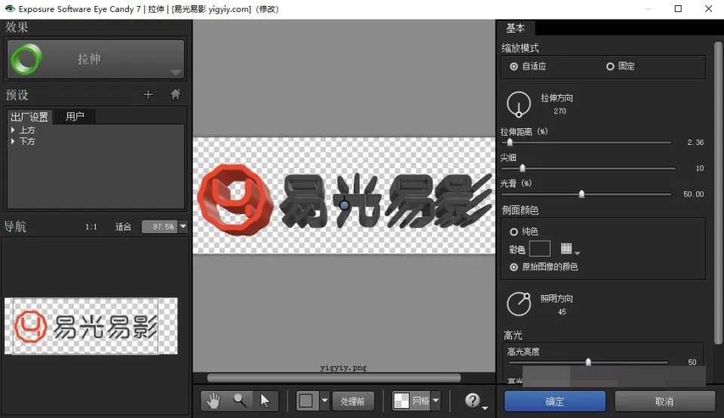724x418 pixels.
Task: Select the 纯色 side color option
Action: click(514, 232)
